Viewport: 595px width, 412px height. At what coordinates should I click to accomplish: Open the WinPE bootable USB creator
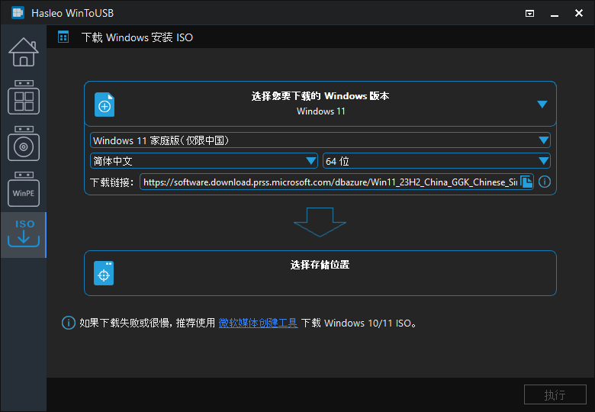[24, 189]
